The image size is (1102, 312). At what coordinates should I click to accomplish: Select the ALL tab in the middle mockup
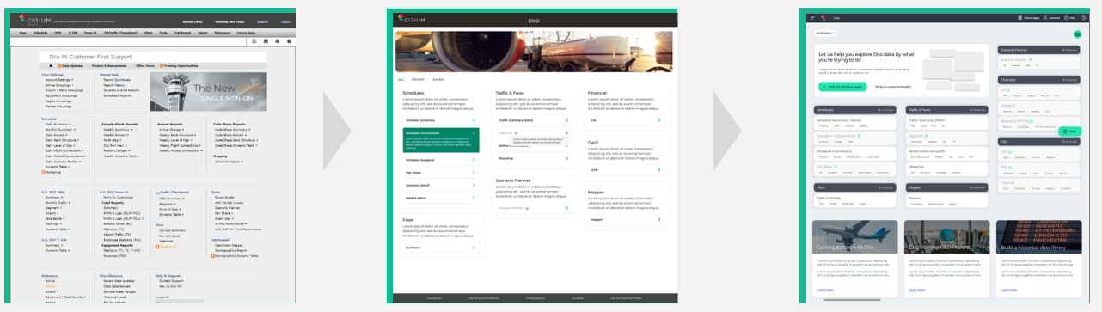[401, 79]
